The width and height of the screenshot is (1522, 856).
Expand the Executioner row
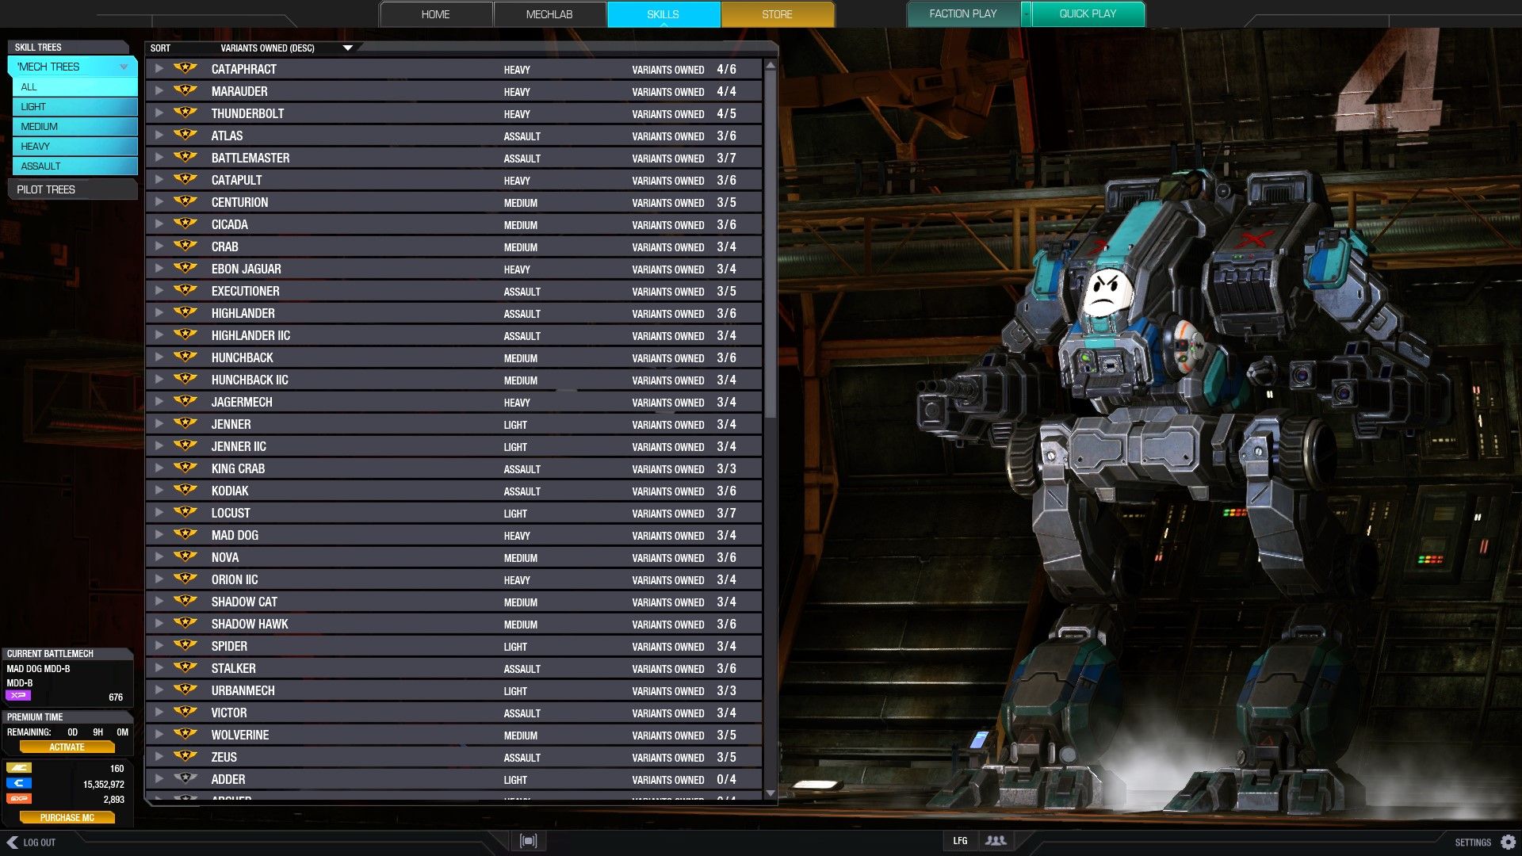click(159, 291)
